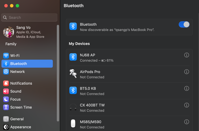Open info for BT5.0 KB device
This screenshot has height=131, width=199.
tap(186, 88)
